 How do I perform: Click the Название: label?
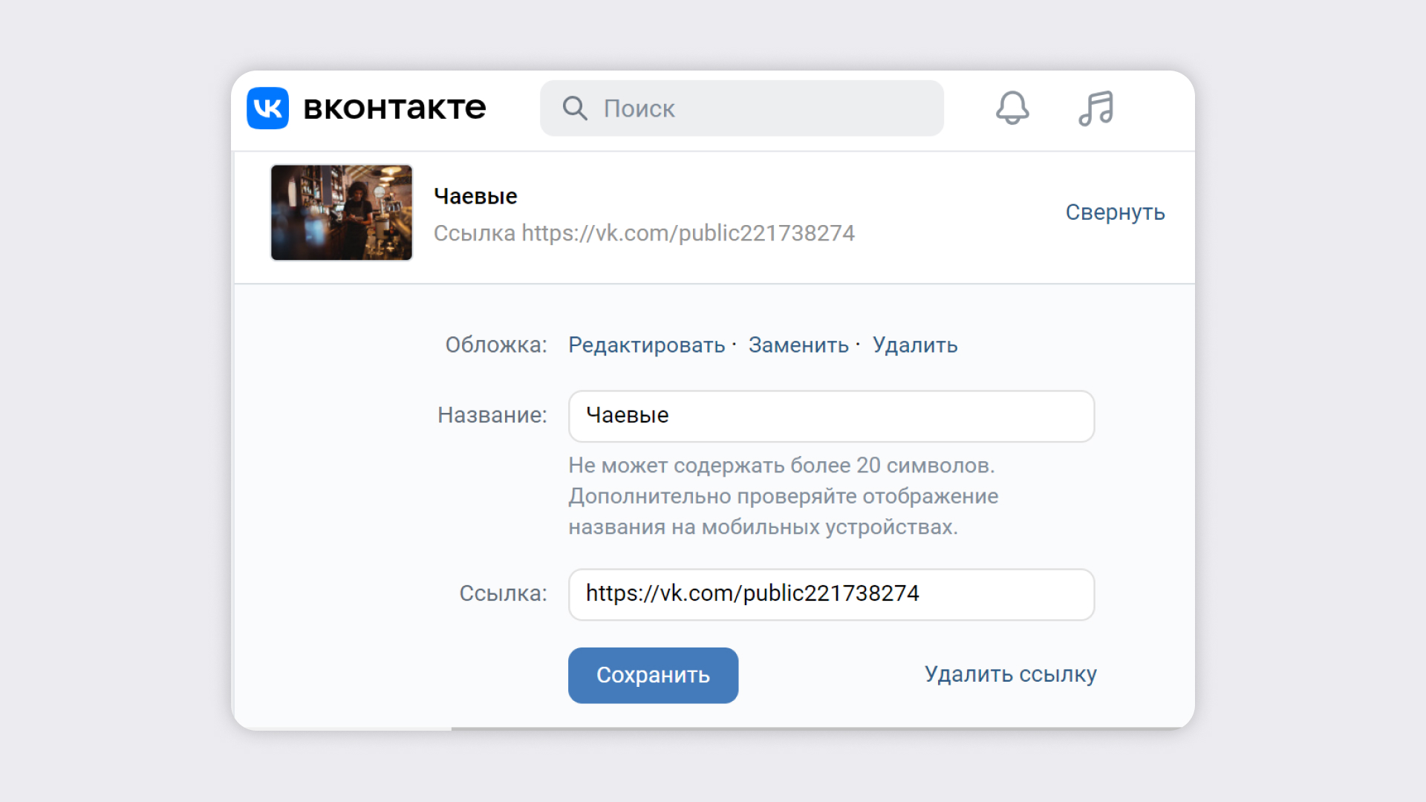[492, 415]
